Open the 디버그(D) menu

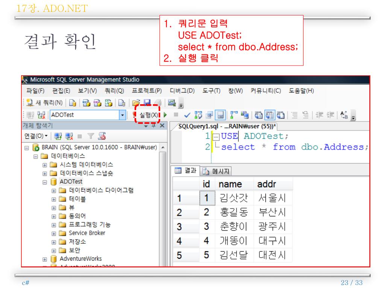pos(182,91)
